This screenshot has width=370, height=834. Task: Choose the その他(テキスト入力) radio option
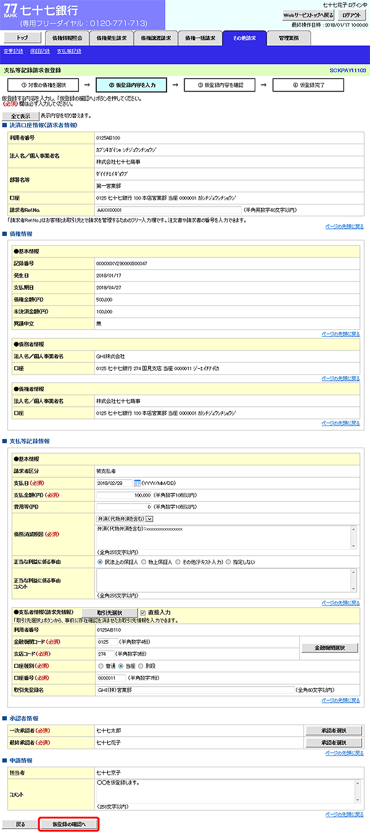[x=179, y=562]
